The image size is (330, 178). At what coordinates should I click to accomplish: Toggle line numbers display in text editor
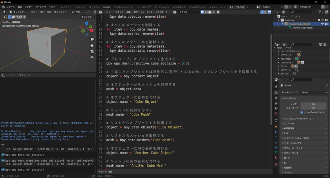(262, 12)
